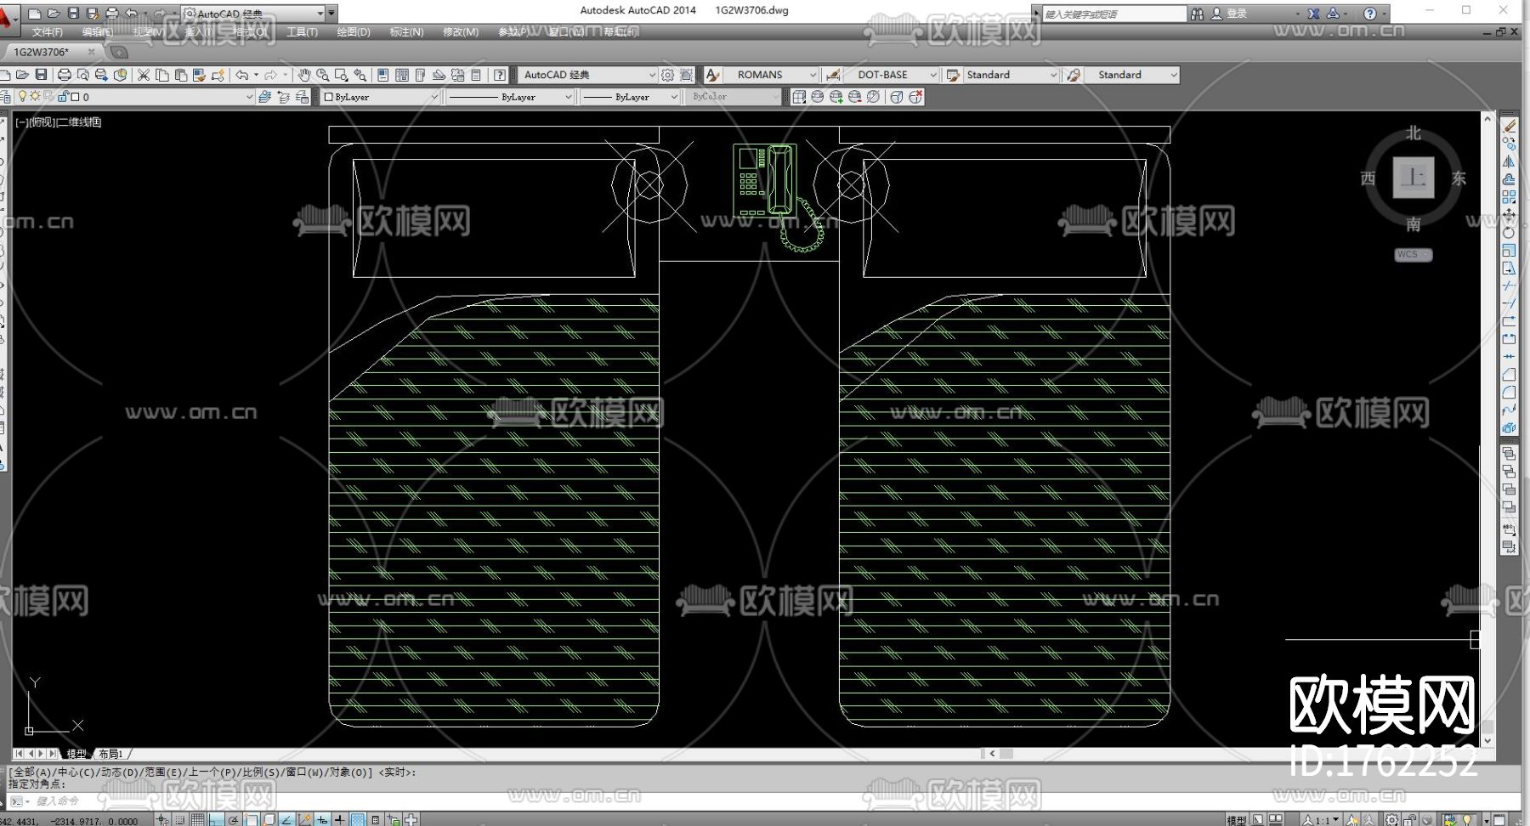Click the Autodesk Exchange X icon
The width and height of the screenshot is (1530, 826).
pyautogui.click(x=1313, y=14)
